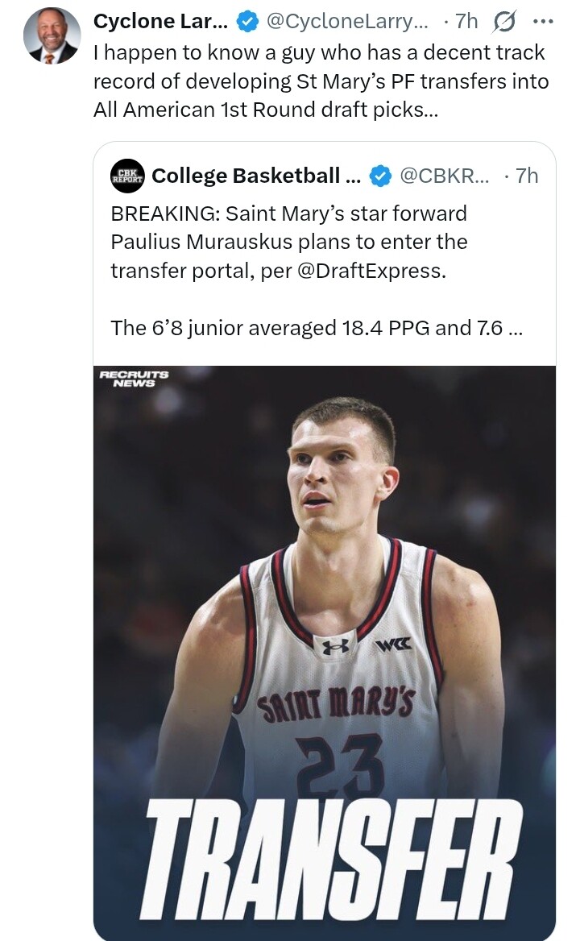This screenshot has width=580, height=941.
Task: Click the Recruits News logo on image
Action: 133,378
